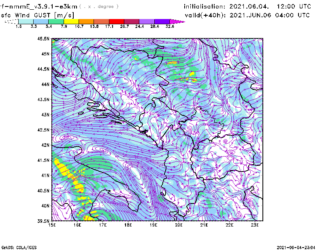Click the legend value 32.6

click(170, 26)
